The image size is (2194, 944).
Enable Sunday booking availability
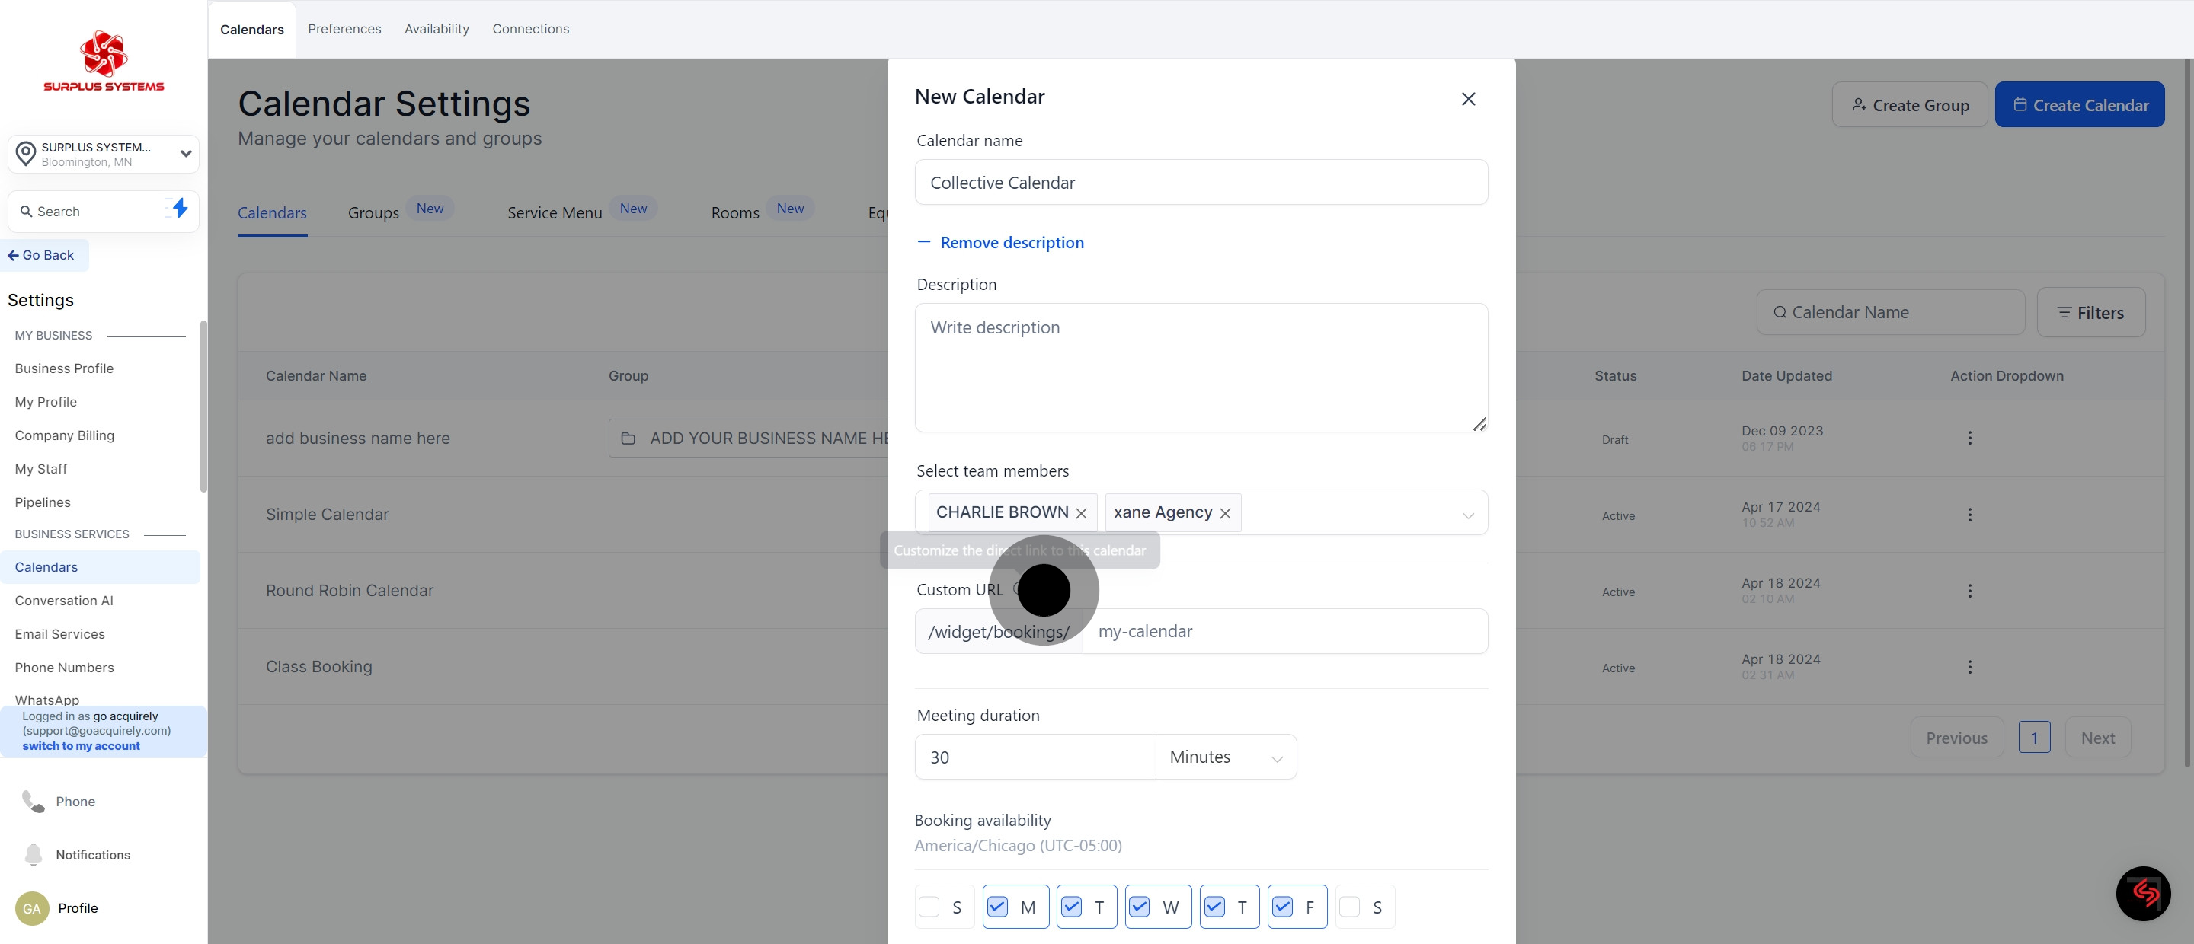pos(929,907)
